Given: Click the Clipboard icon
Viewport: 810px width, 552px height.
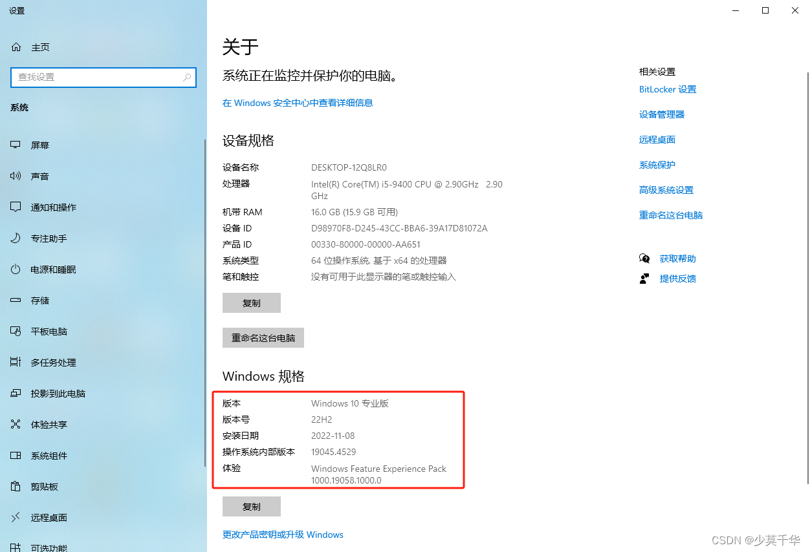Looking at the screenshot, I should click(x=16, y=487).
